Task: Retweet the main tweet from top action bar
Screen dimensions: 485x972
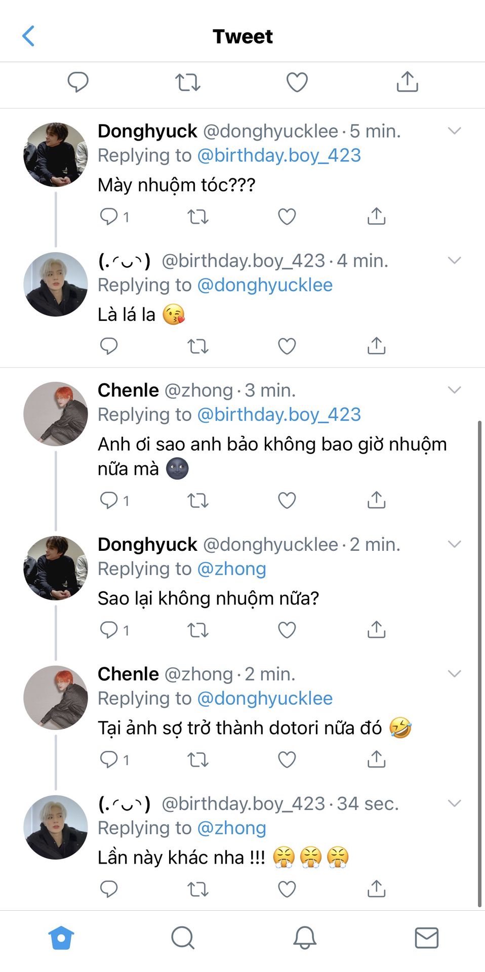Action: (188, 82)
